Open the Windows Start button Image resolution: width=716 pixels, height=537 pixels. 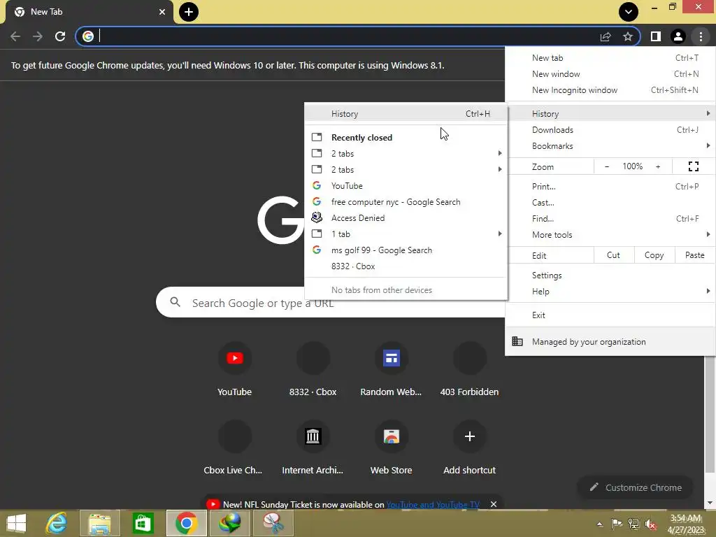[17, 523]
